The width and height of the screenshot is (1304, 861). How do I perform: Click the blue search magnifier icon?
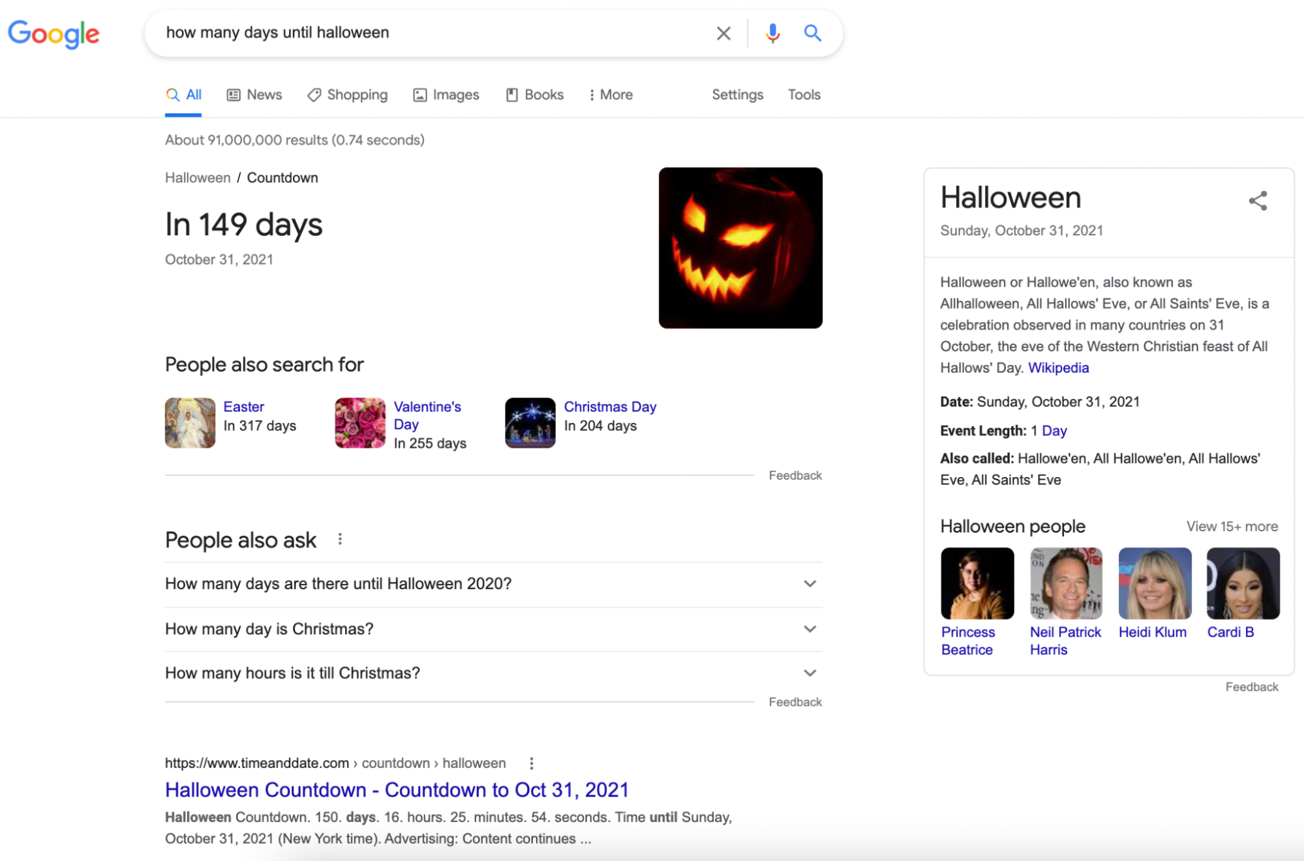[x=812, y=33]
